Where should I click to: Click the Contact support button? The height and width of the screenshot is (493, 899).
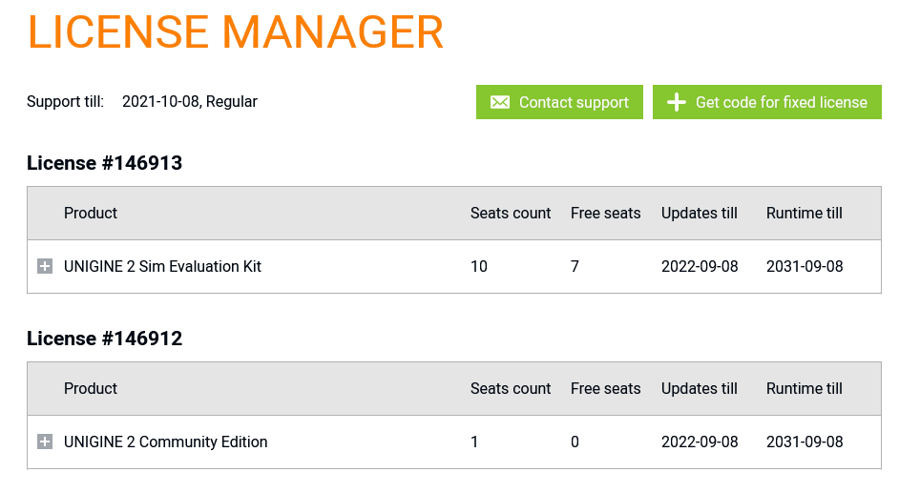[559, 102]
